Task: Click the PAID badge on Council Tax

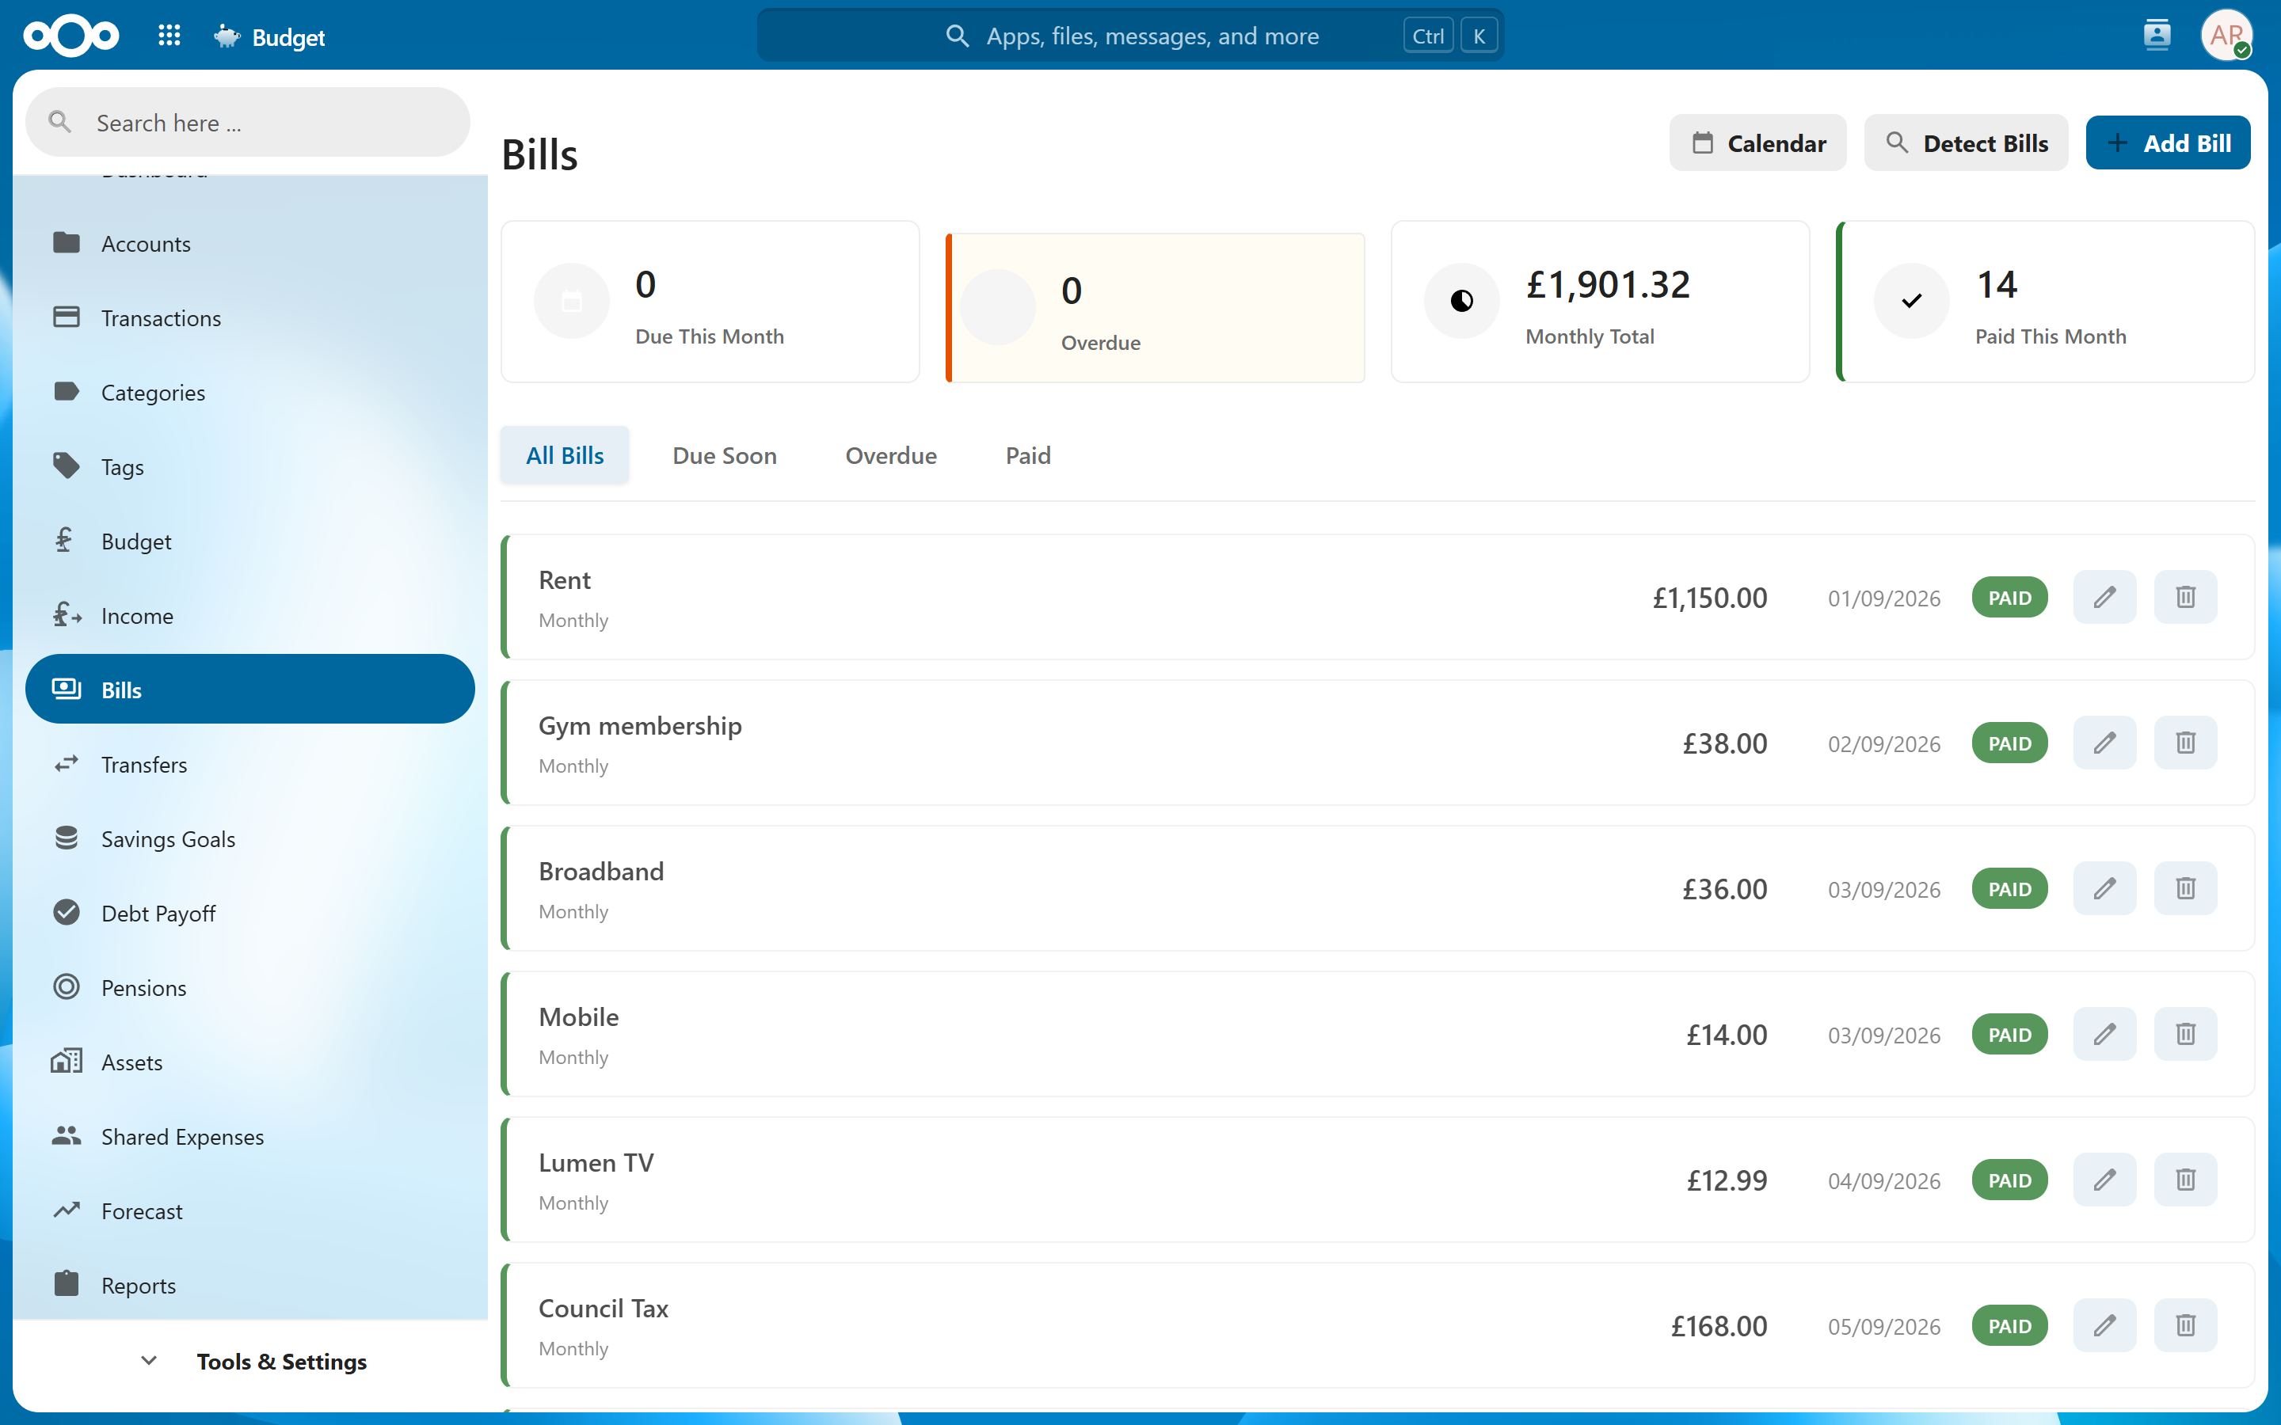Action: 2009,1326
